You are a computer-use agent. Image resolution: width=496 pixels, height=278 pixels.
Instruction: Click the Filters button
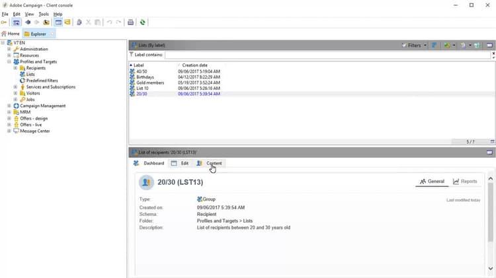411,46
